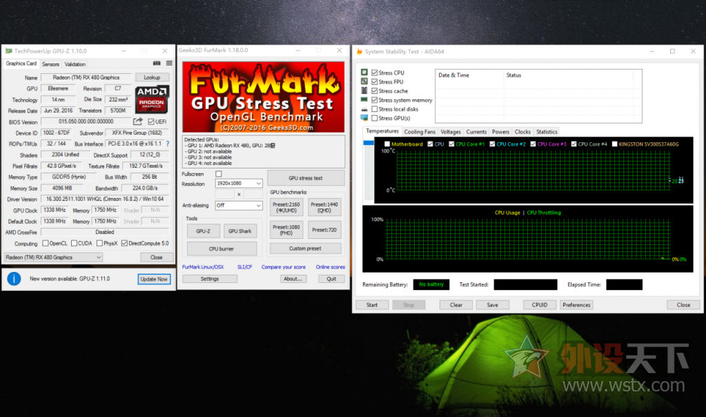Click the Start button in AIDA64
Viewport: 706px width, 417px height.
pyautogui.click(x=372, y=305)
